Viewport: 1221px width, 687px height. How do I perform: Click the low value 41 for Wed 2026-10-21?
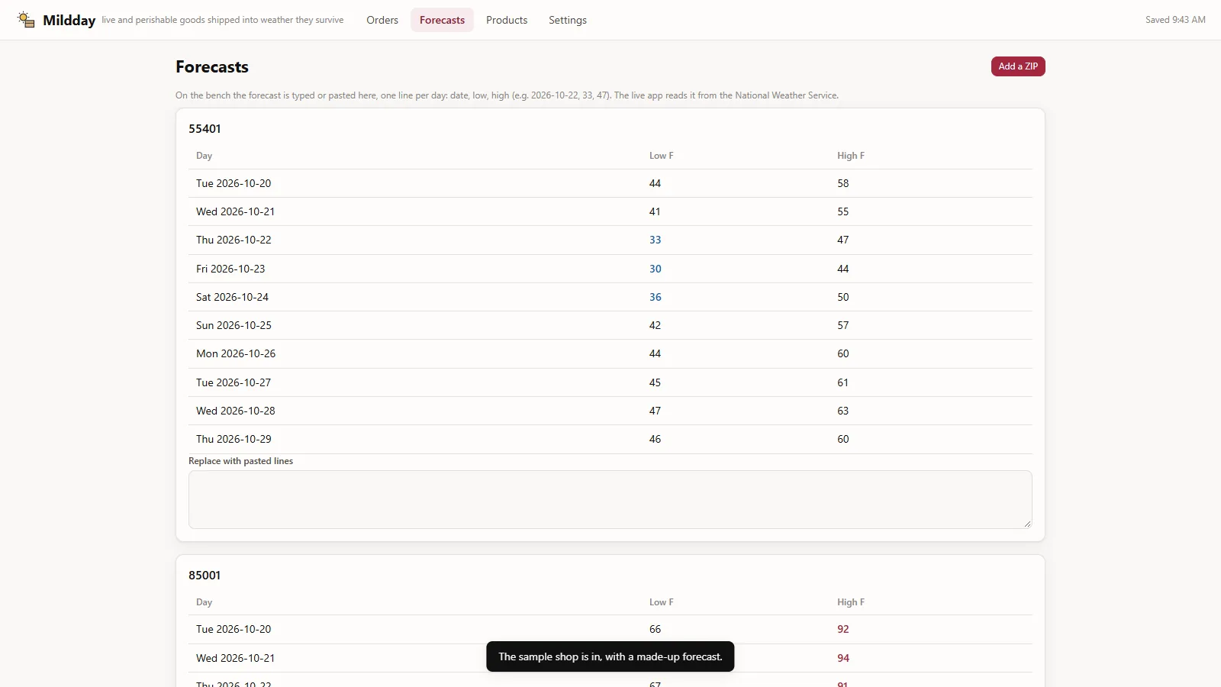pos(655,211)
